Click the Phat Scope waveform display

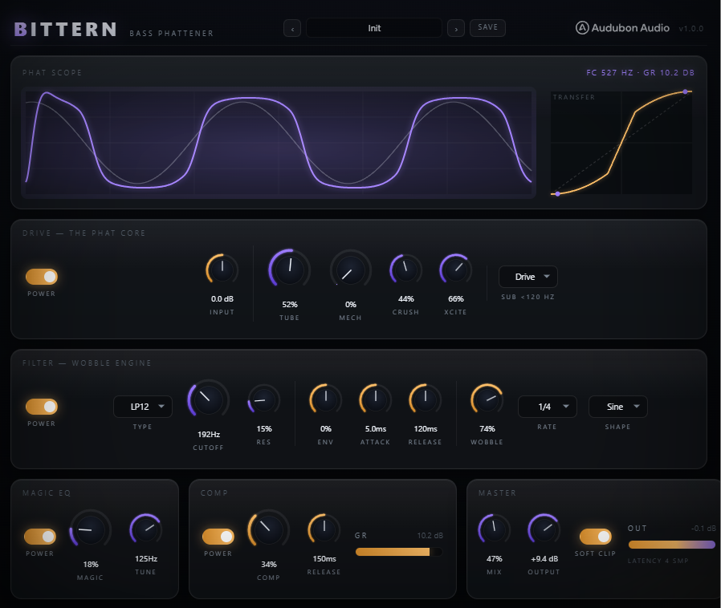tap(279, 142)
